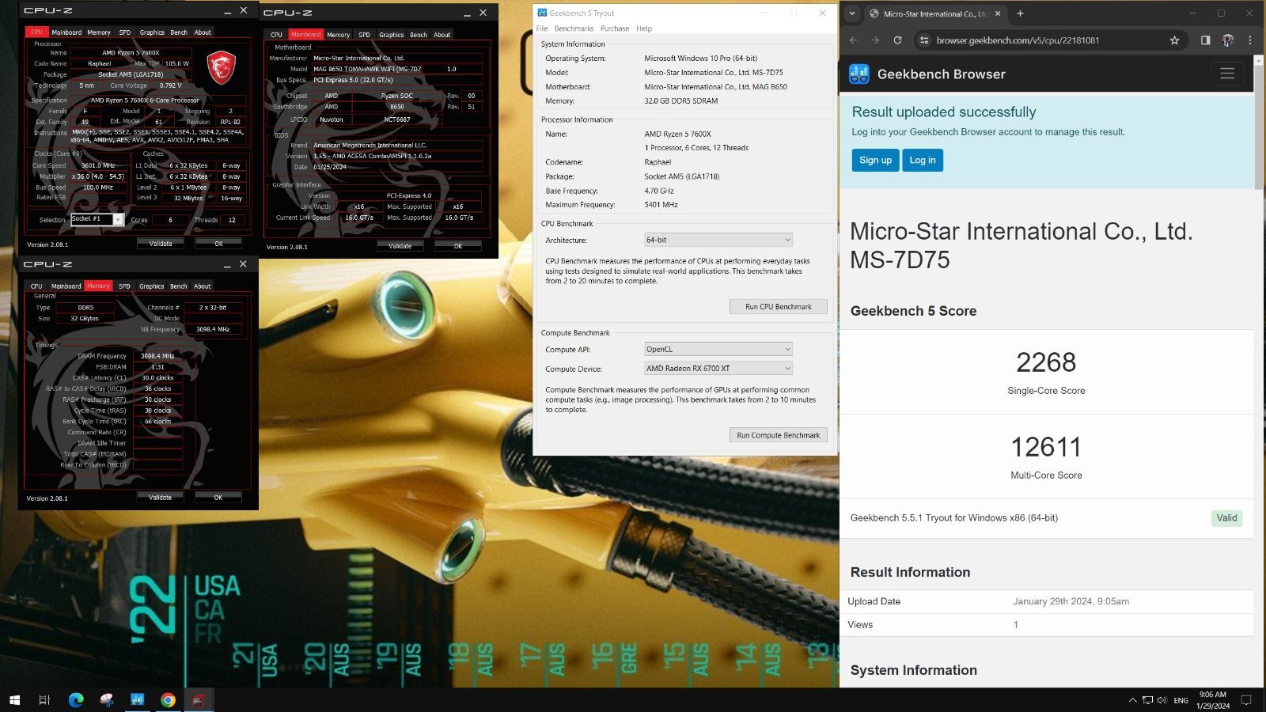This screenshot has width=1266, height=712.
Task: Show hidden system tray icons
Action: tap(1132, 700)
